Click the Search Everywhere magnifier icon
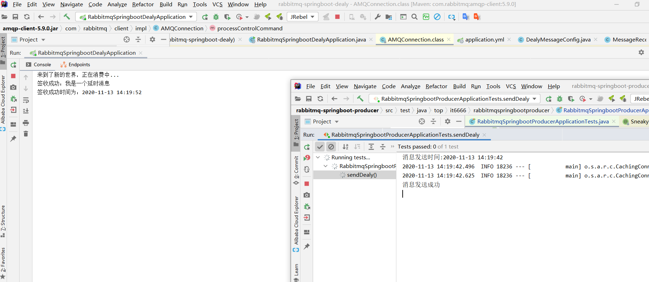Viewport: 649px width, 282px height. pos(415,17)
